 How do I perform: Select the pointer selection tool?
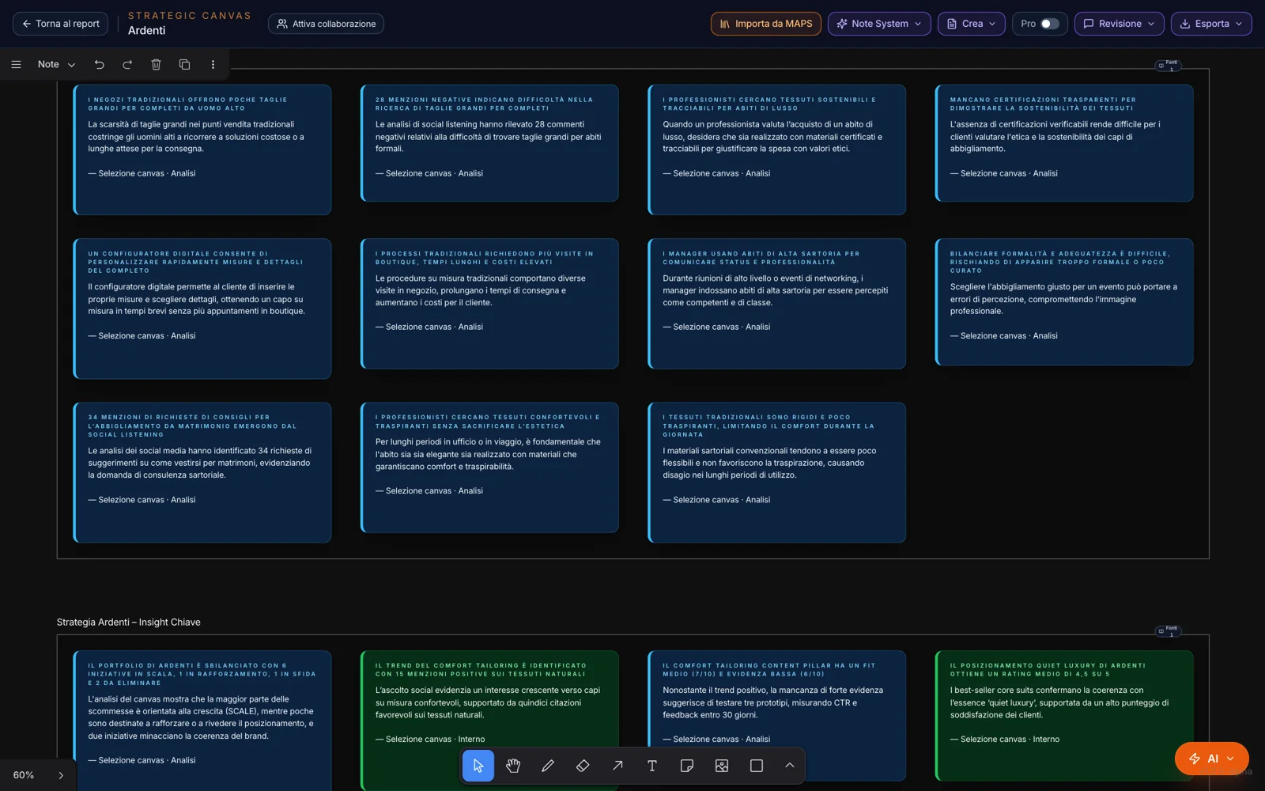478,766
